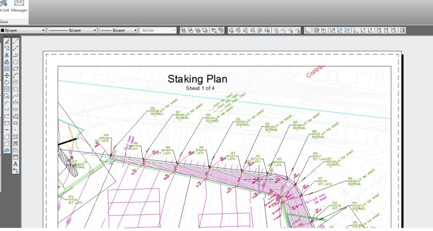Viewport: 433px width, 231px height.
Task: Select the Copy objects tool
Action: tap(7, 49)
